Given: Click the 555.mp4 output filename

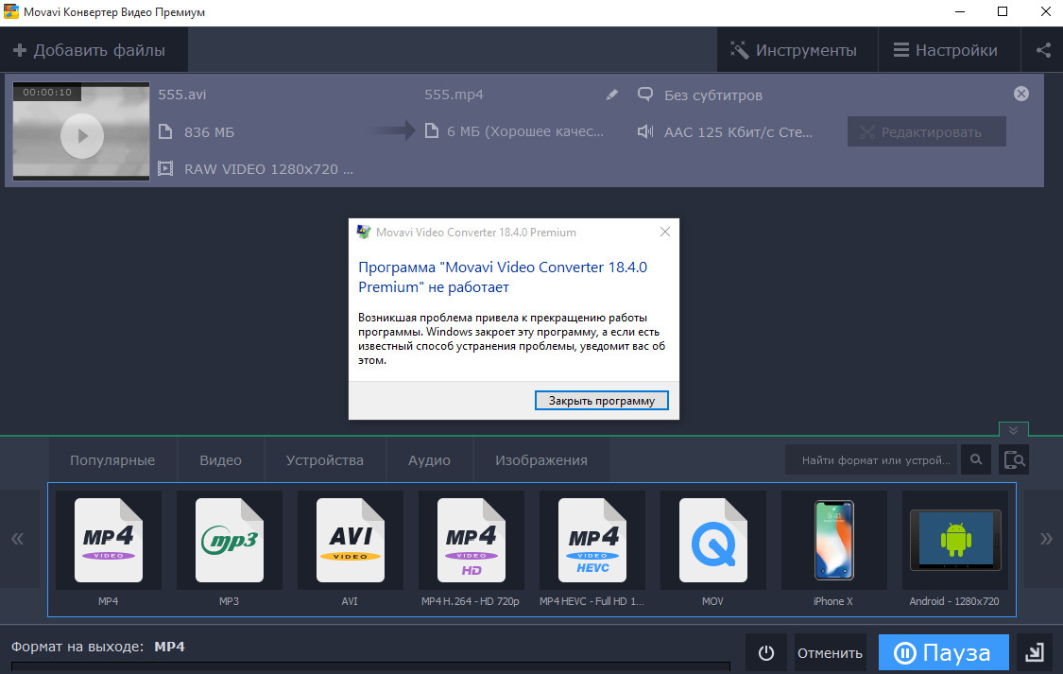Looking at the screenshot, I should (454, 95).
